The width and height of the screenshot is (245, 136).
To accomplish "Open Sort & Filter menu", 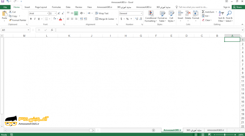I will click(x=221, y=16).
